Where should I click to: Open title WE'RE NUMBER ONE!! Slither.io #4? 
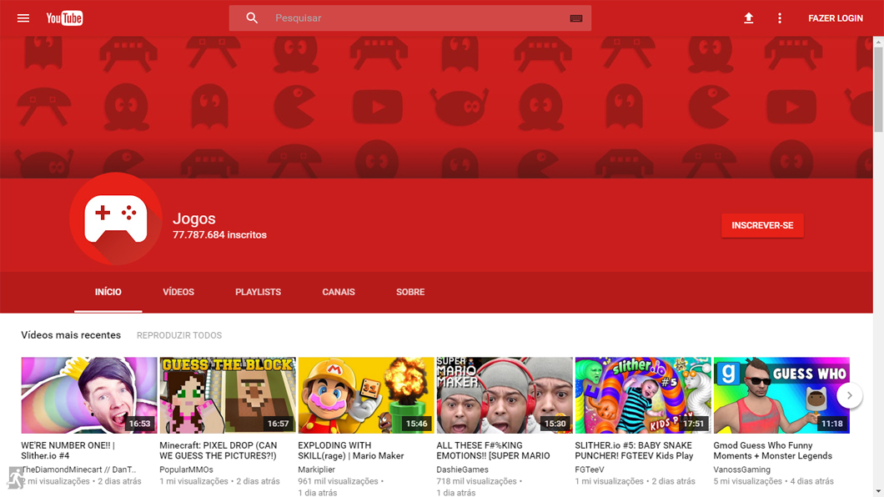click(68, 450)
